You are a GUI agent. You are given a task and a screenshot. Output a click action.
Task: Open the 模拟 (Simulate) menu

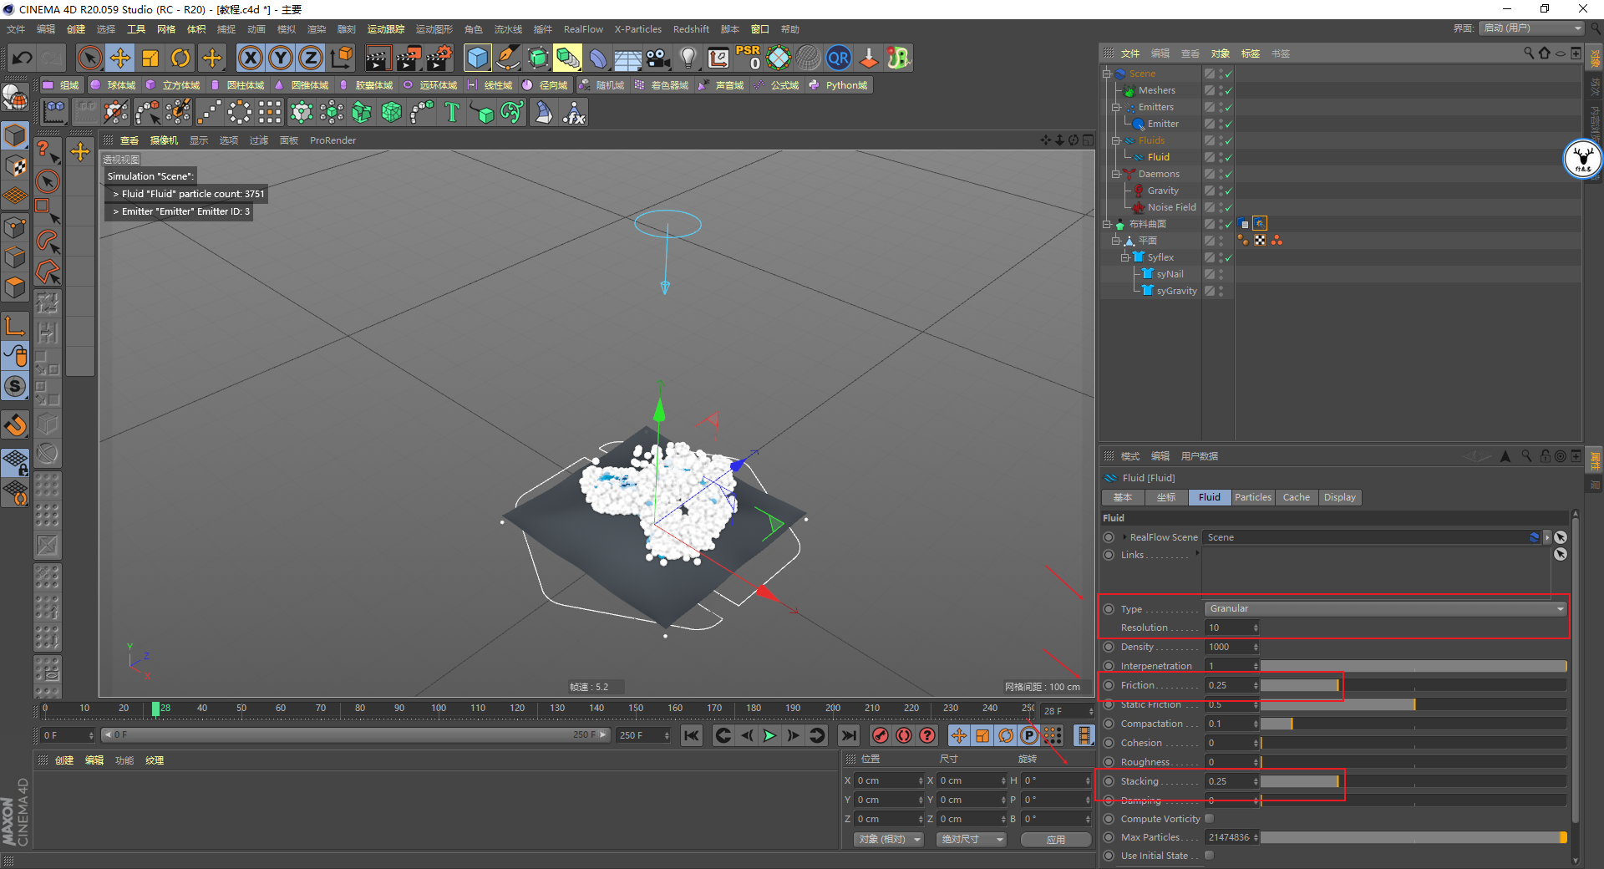click(287, 29)
